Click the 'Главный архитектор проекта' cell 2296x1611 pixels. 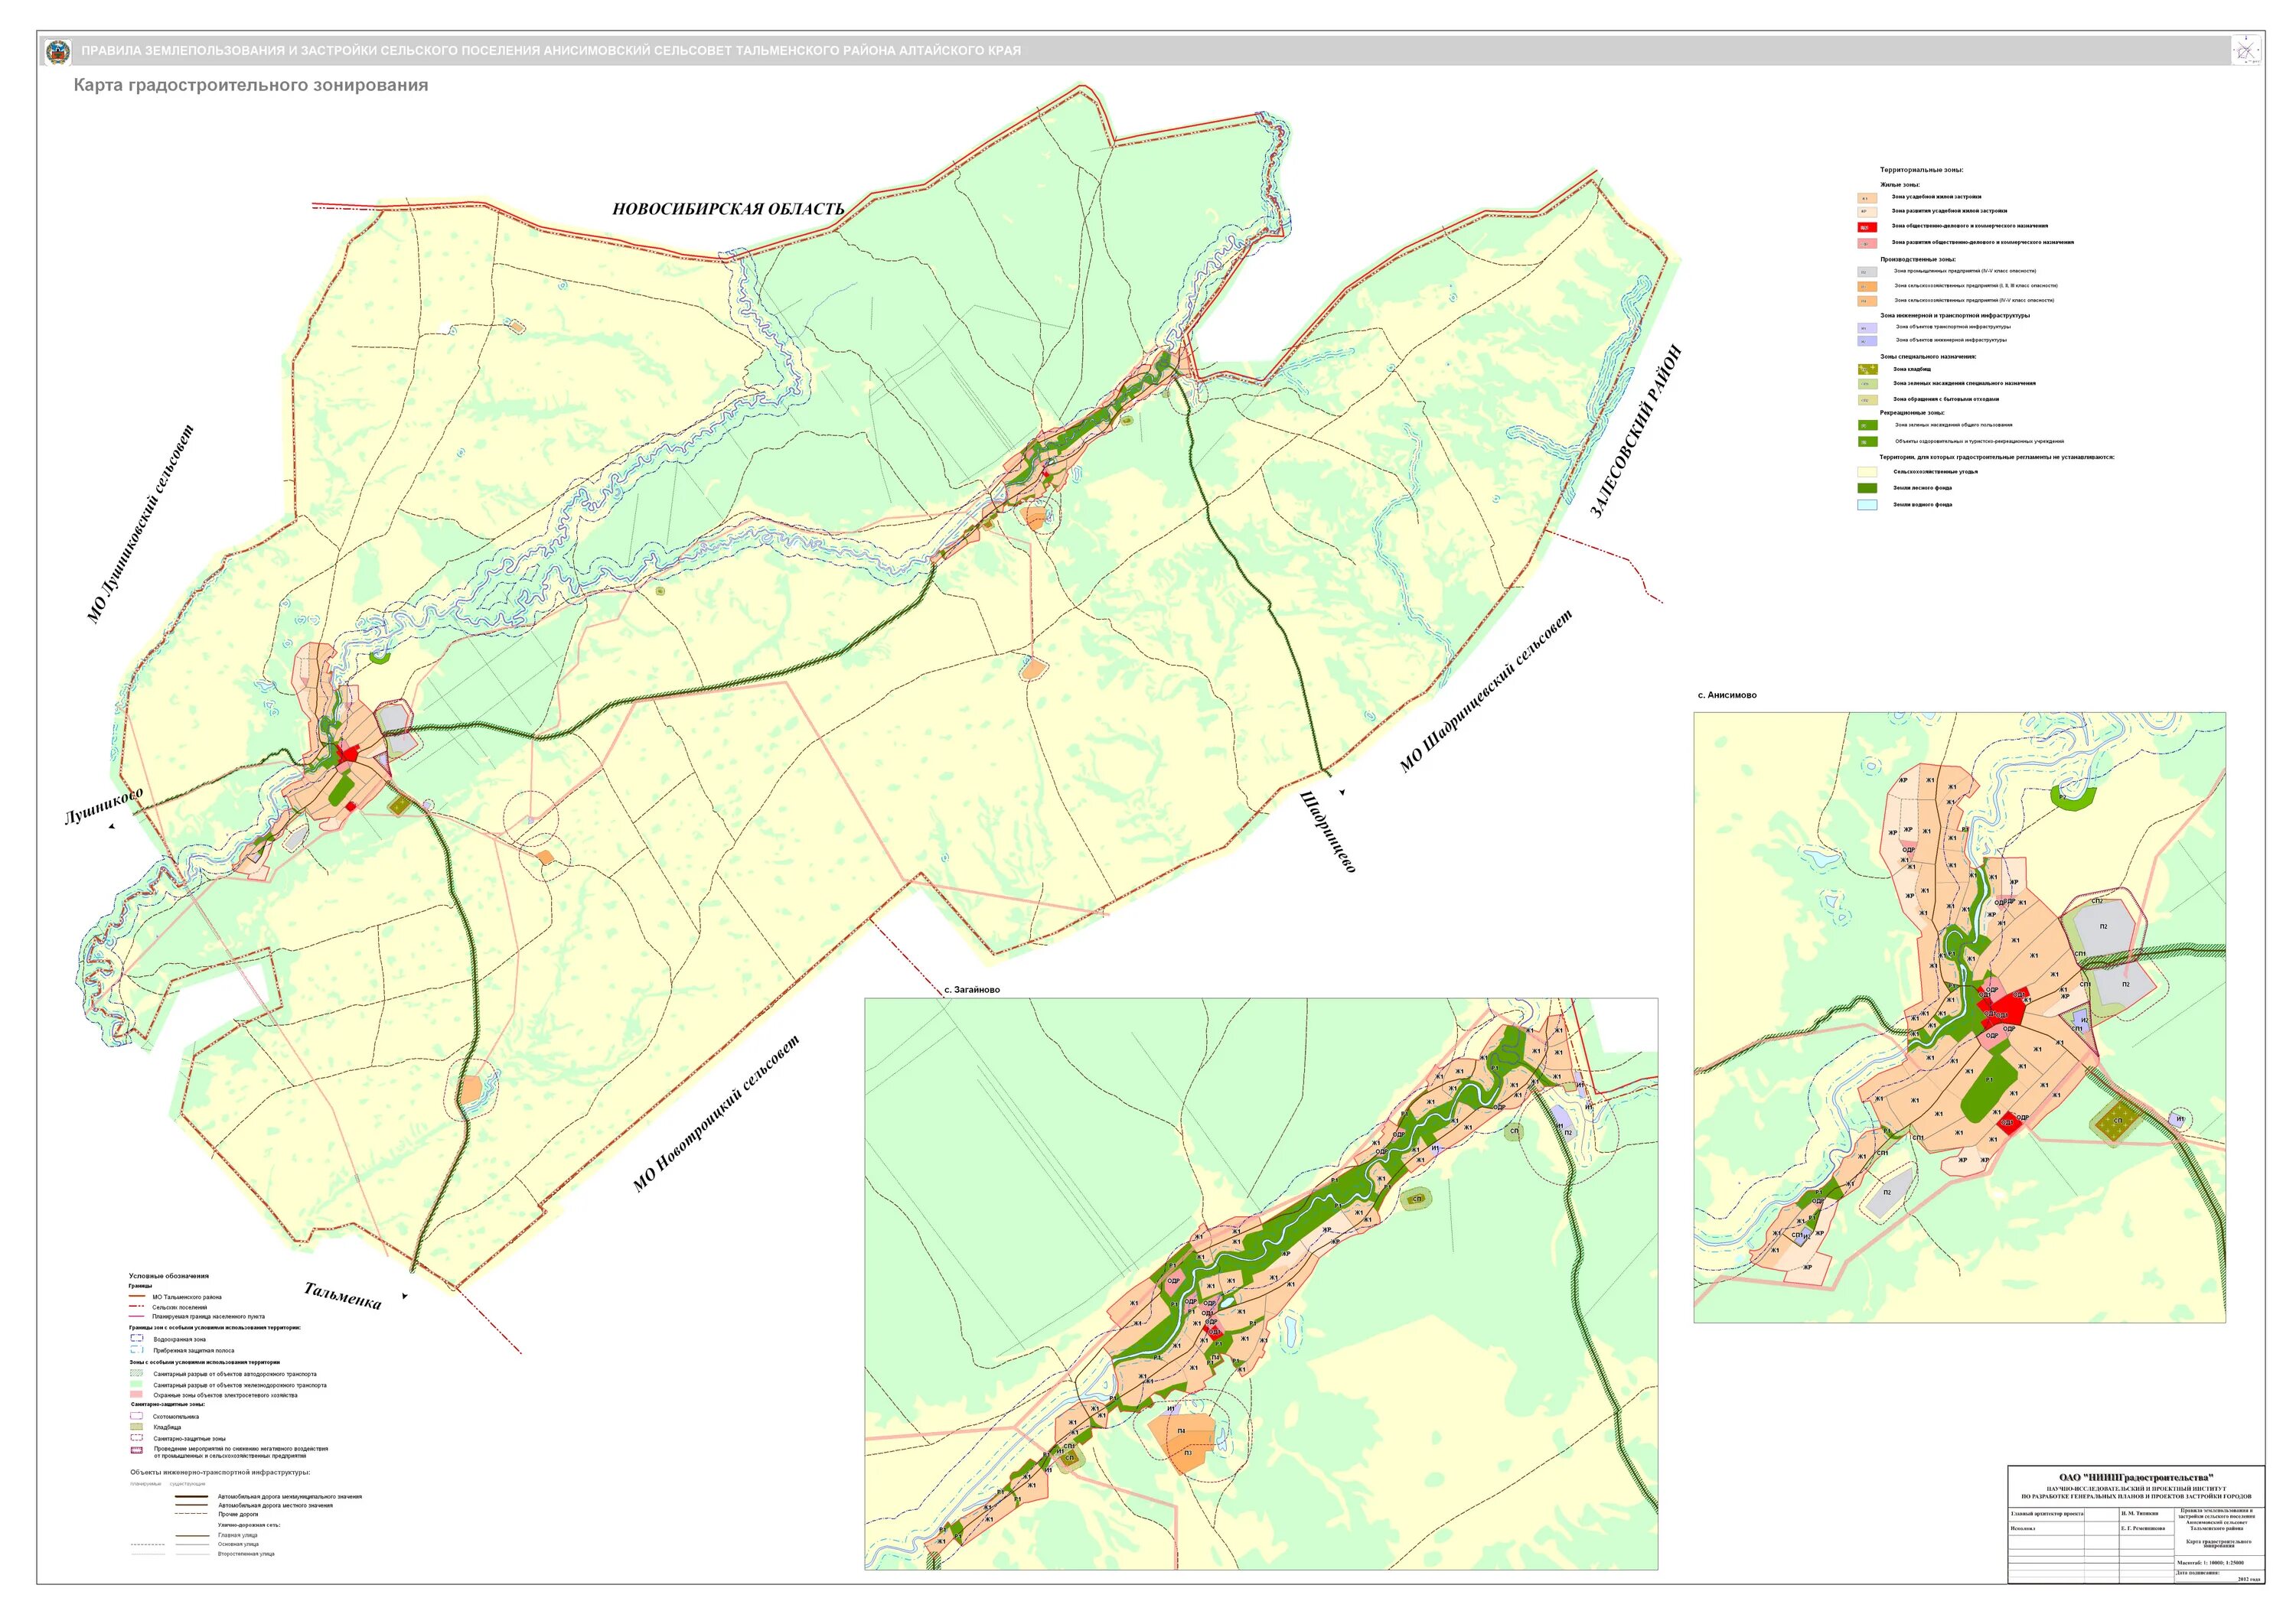coord(2047,1514)
